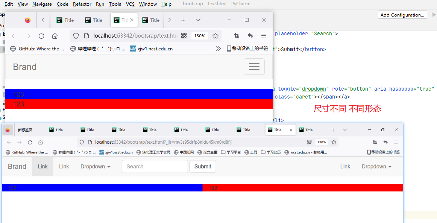Open the Run menu in PyCharm
437x223 pixels.
(x=100, y=4)
